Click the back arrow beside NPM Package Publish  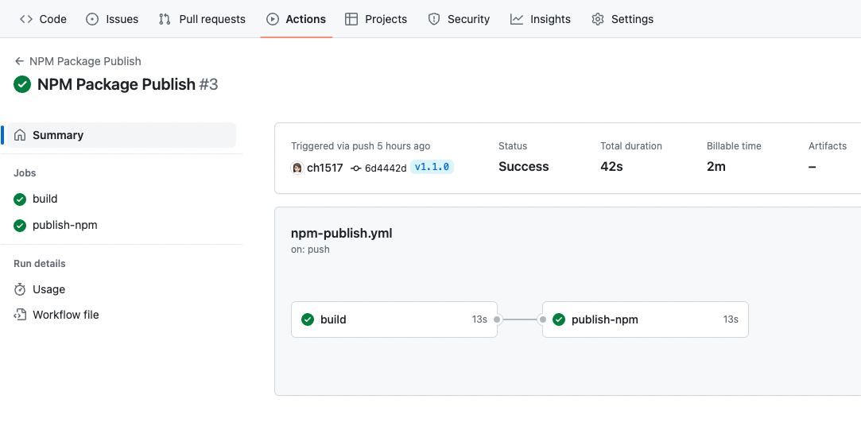click(x=20, y=61)
